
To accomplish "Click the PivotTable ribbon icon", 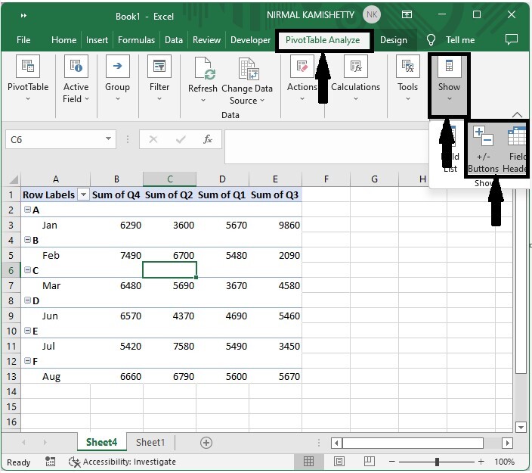I will click(x=28, y=67).
